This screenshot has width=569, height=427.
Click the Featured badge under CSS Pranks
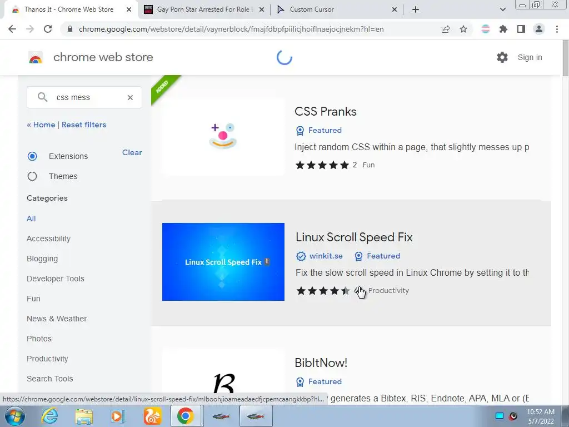(x=319, y=130)
